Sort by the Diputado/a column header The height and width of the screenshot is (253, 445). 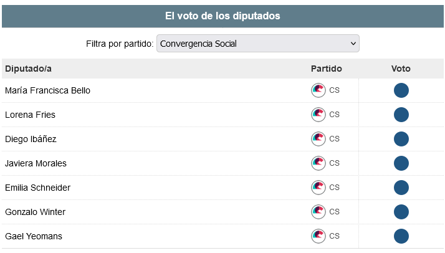coord(28,69)
